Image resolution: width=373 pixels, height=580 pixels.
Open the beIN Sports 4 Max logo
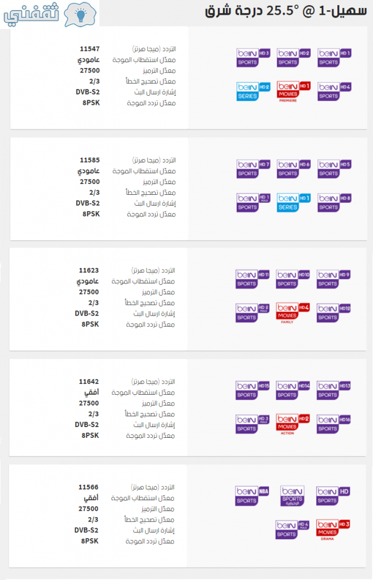tap(293, 530)
